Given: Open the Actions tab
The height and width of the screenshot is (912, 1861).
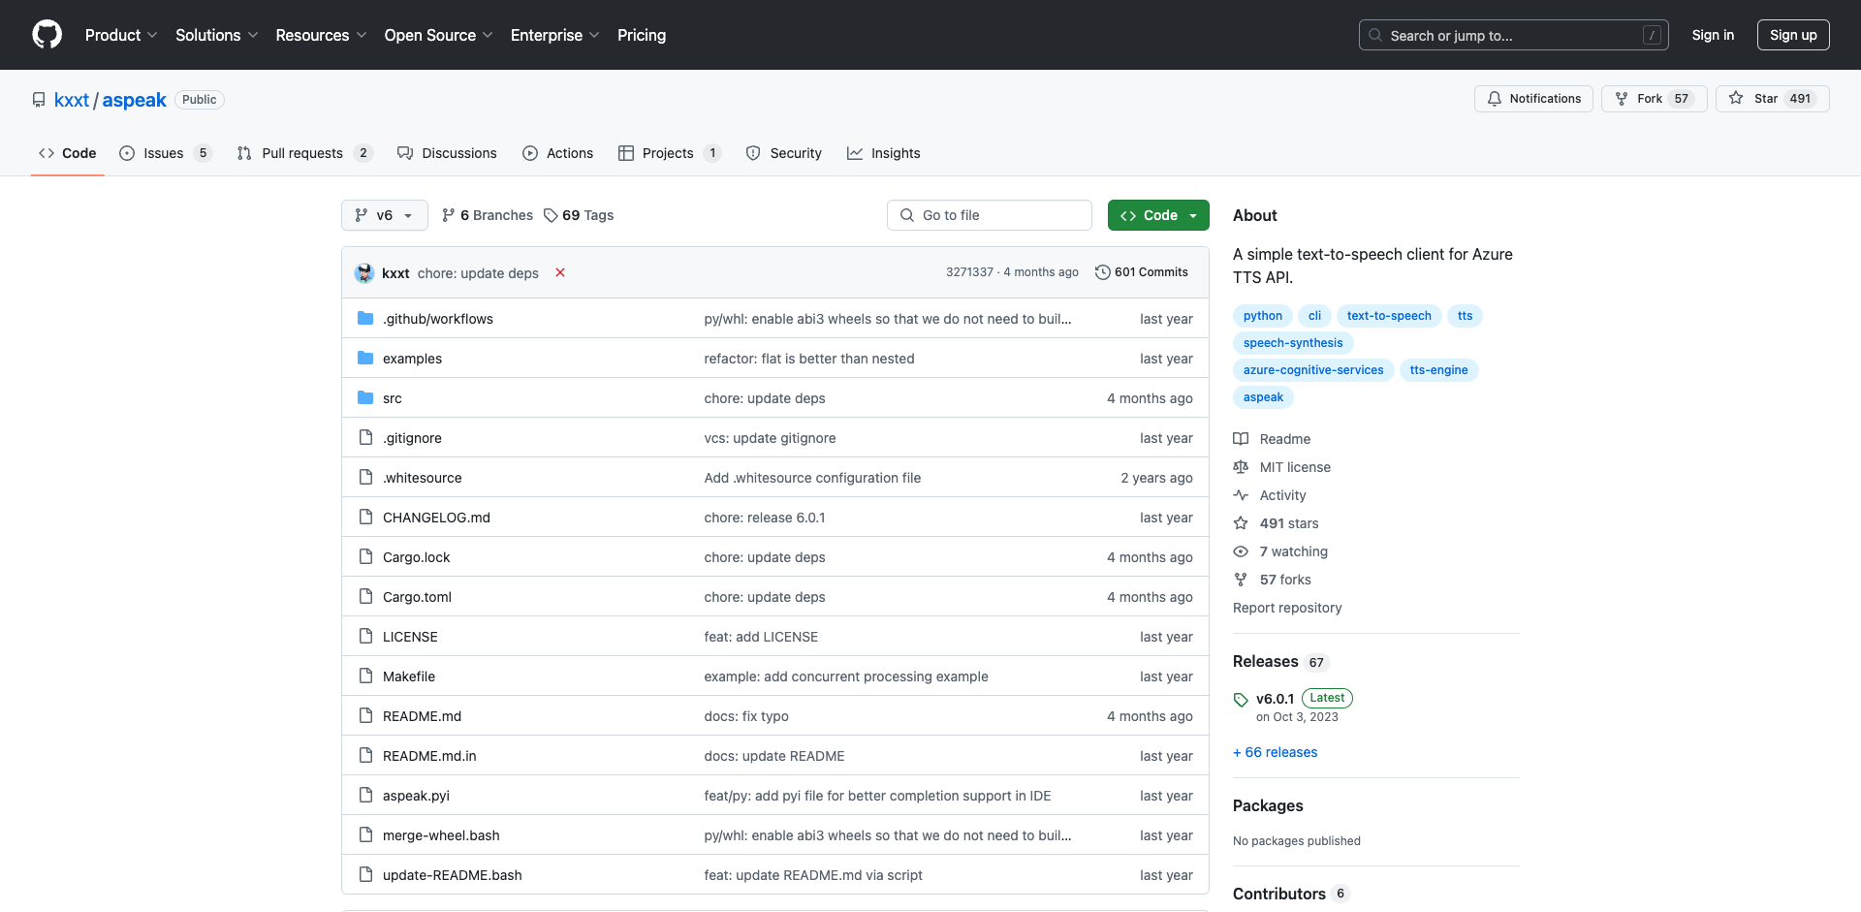Looking at the screenshot, I should tap(558, 153).
